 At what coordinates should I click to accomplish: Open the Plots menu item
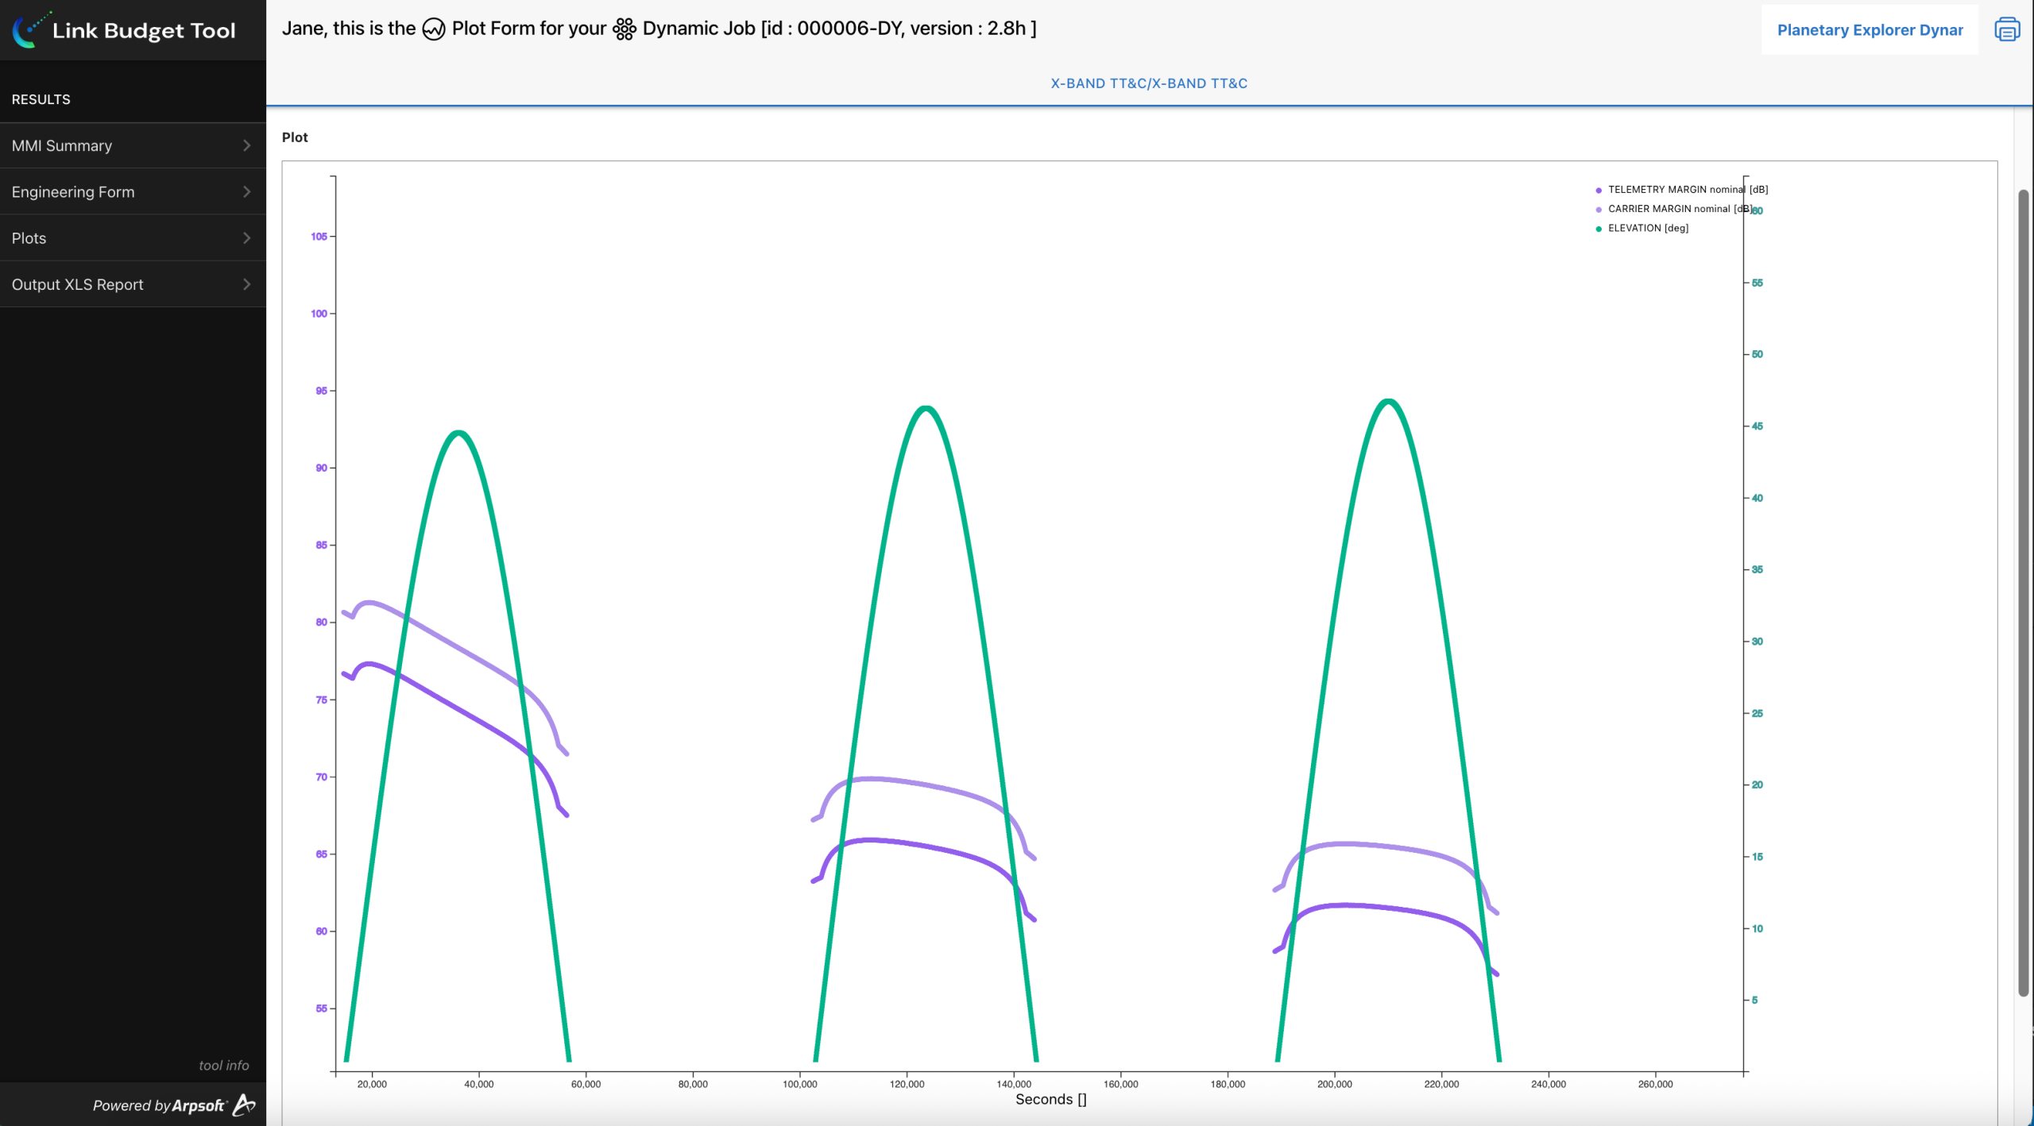coord(29,238)
